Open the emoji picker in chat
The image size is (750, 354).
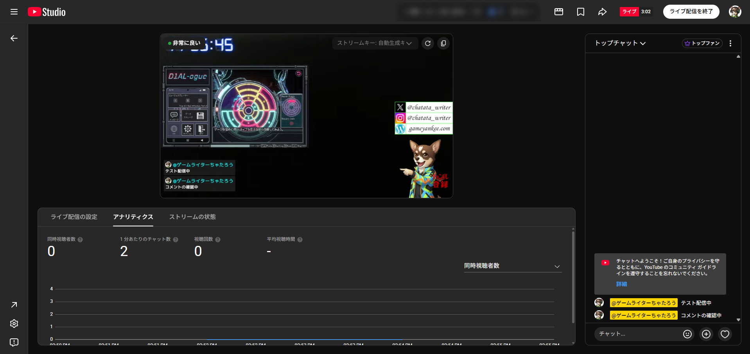tap(687, 334)
